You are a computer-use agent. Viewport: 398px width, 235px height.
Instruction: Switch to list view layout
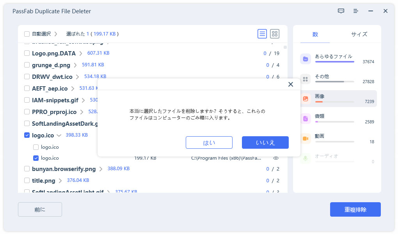[x=262, y=34]
